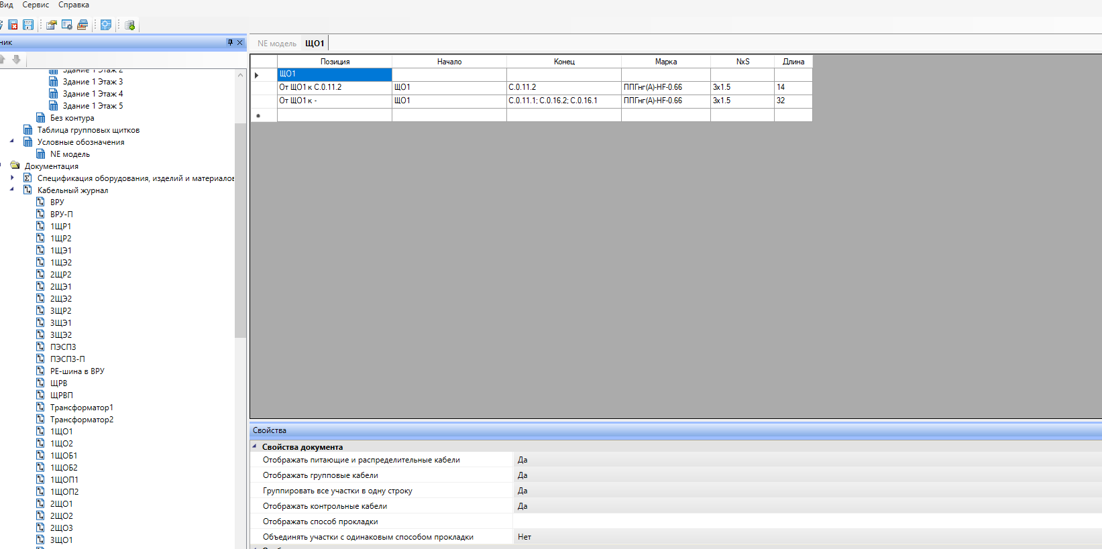The width and height of the screenshot is (1102, 549).
Task: Click the document icon beside 2ЩО3
Action: coord(40,528)
